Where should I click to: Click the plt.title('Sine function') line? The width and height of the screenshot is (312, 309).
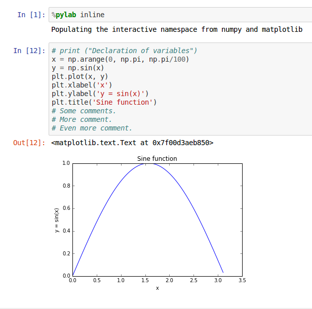click(104, 102)
